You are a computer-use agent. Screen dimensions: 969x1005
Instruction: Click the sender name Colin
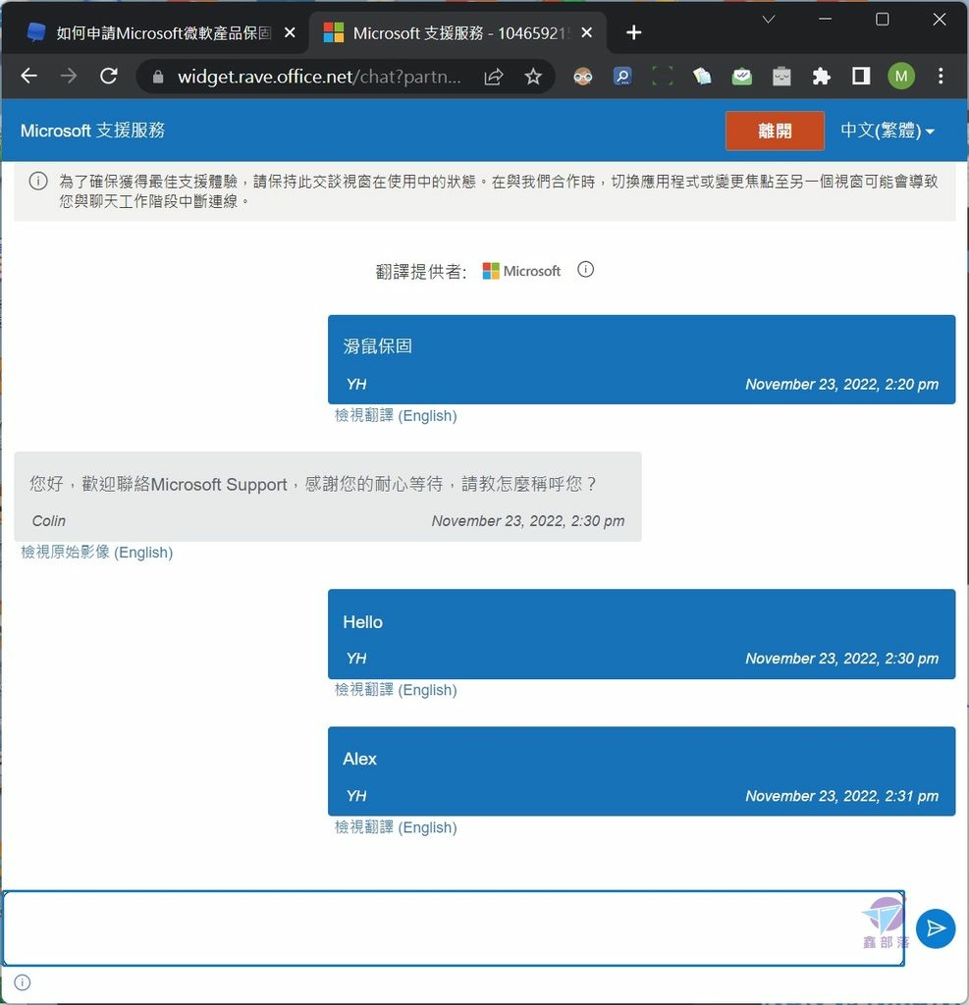point(49,521)
